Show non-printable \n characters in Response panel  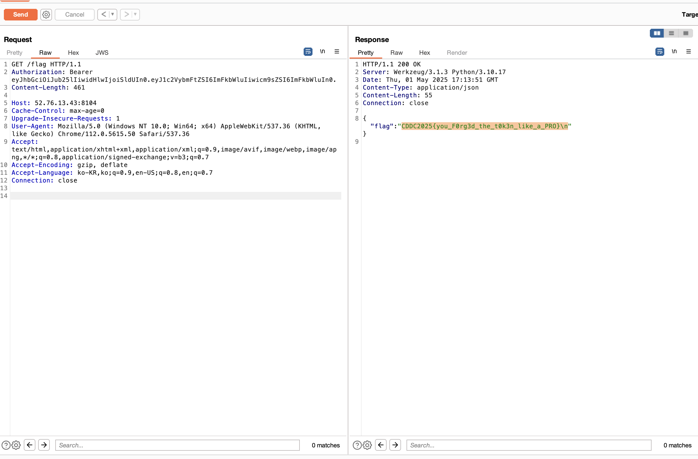coord(674,52)
